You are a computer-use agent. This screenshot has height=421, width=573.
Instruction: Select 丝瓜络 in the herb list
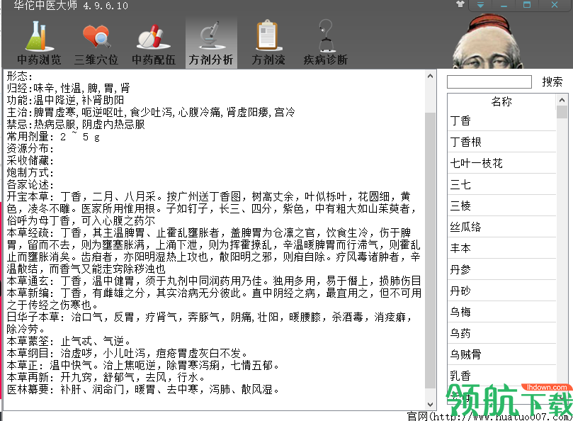501,227
